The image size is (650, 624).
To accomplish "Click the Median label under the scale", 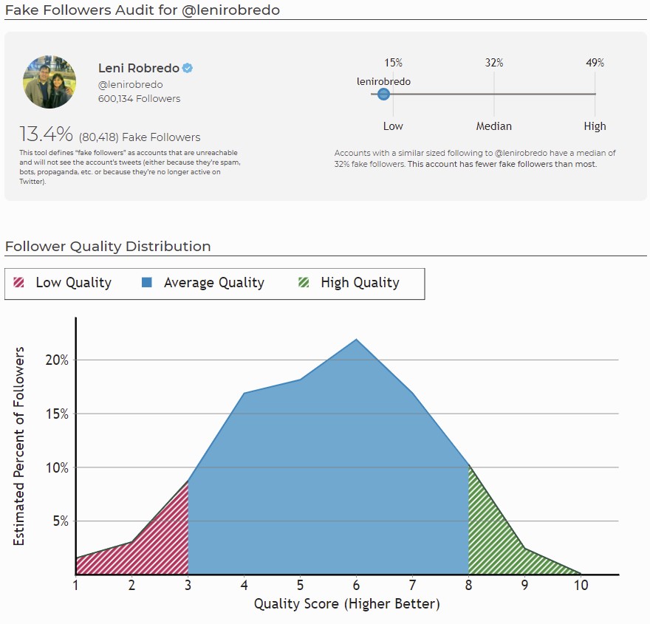I will click(493, 126).
